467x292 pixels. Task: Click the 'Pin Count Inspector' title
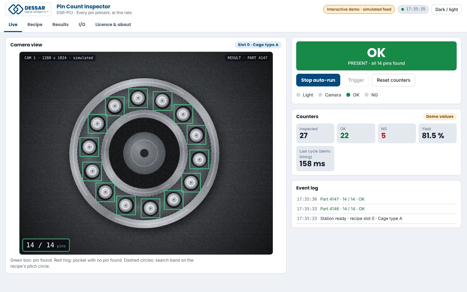point(83,6)
